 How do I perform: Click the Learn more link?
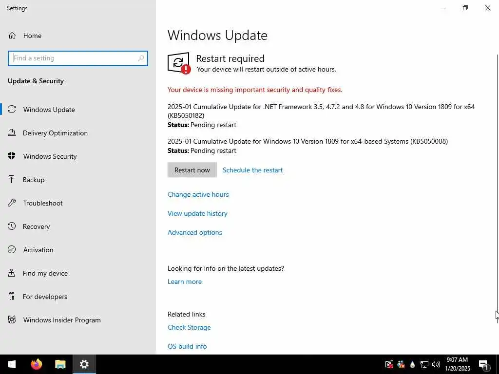click(185, 281)
